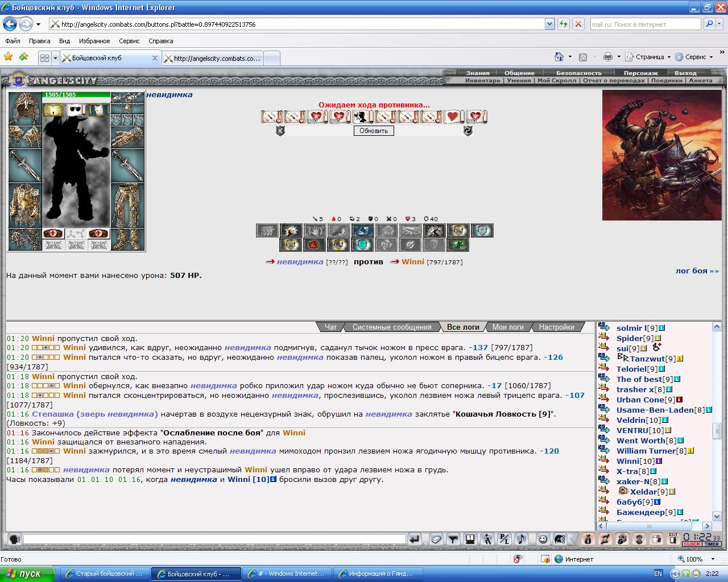The height and width of the screenshot is (582, 728).
Task: Activate the cyan glowing shield skill
Action: 363,245
